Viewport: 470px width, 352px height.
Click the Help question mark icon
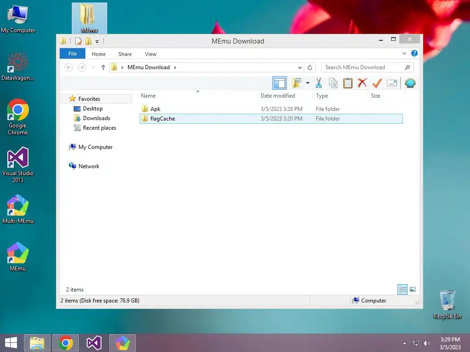pyautogui.click(x=414, y=53)
